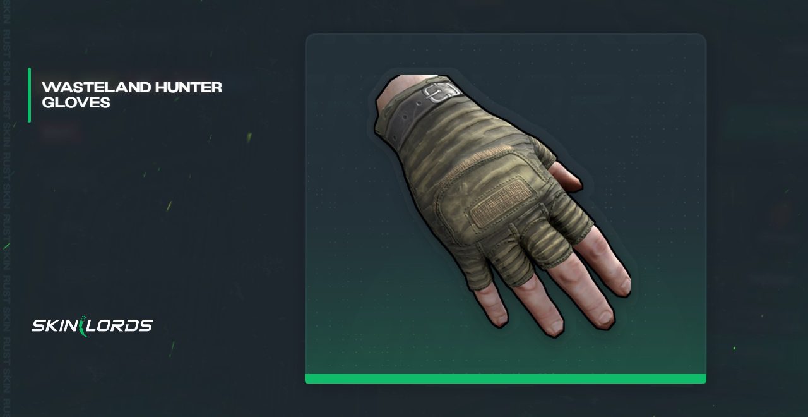Click the vertical RUST SKIN watermark text
808x417 pixels.
[x=6, y=208]
